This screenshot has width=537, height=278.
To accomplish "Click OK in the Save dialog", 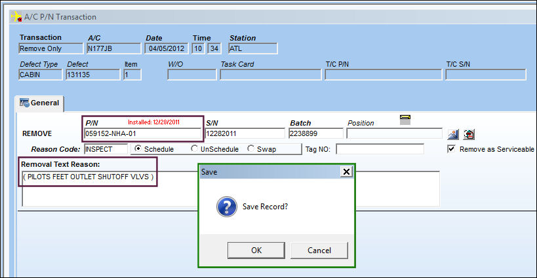I will (256, 251).
